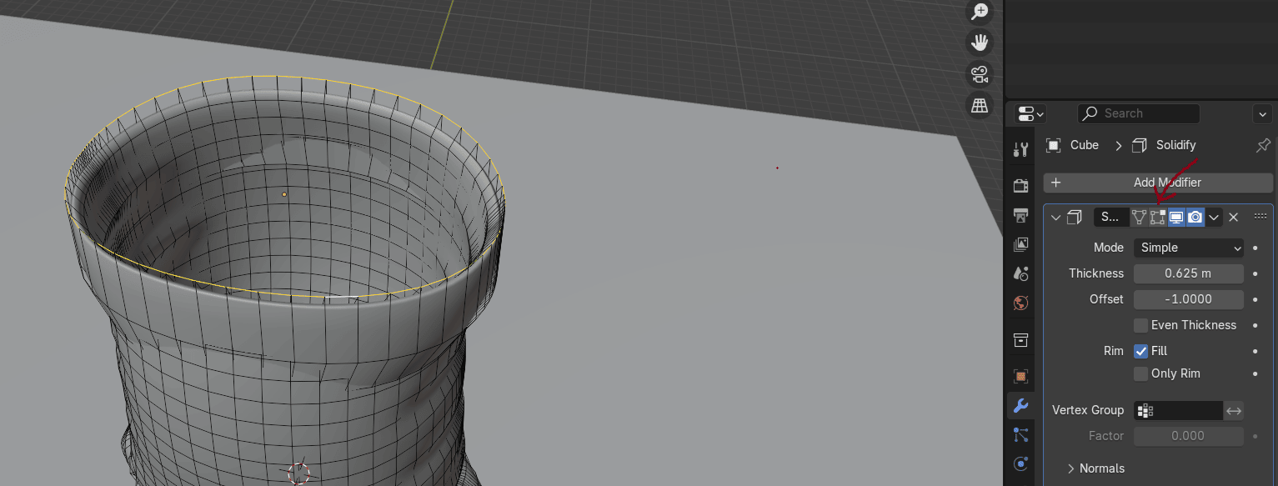Screen dimensions: 1278x486
Task: Open the Mode dropdown set to Simple
Action: pos(1188,248)
